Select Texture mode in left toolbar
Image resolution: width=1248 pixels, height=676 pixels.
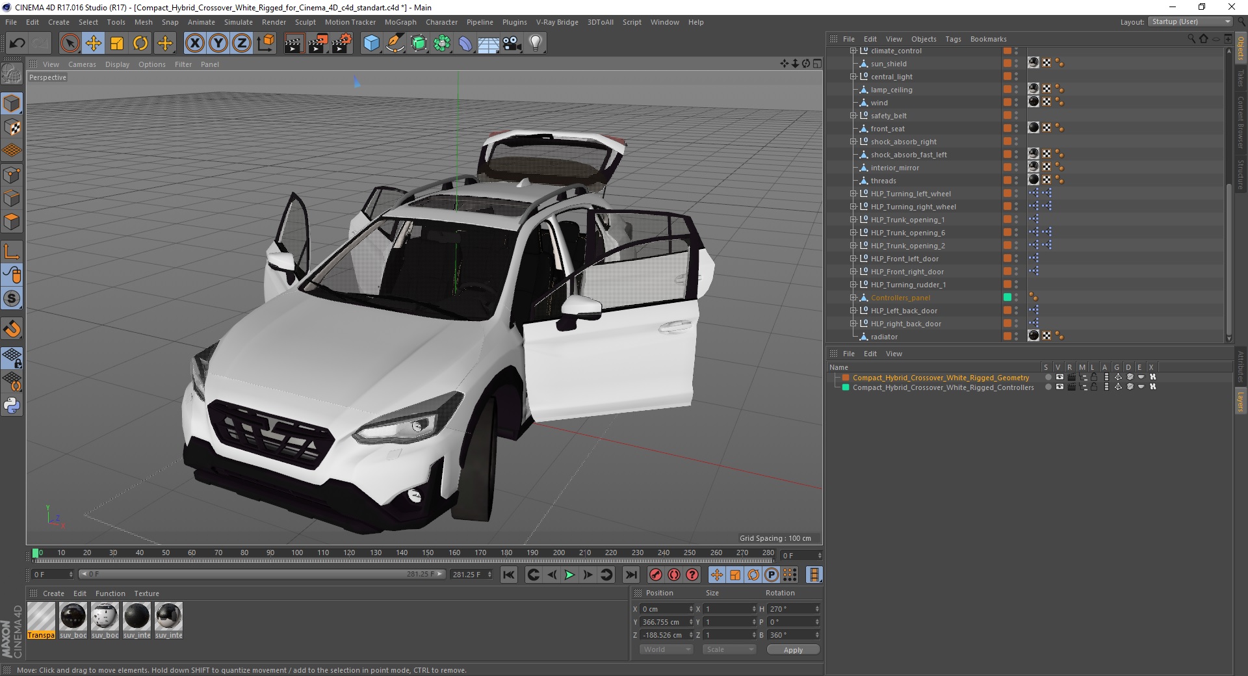12,127
